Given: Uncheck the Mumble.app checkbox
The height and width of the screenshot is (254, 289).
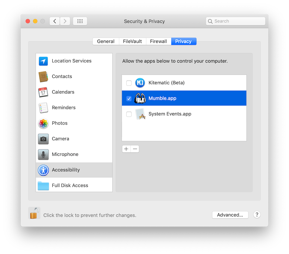Looking at the screenshot, I should (x=129, y=99).
